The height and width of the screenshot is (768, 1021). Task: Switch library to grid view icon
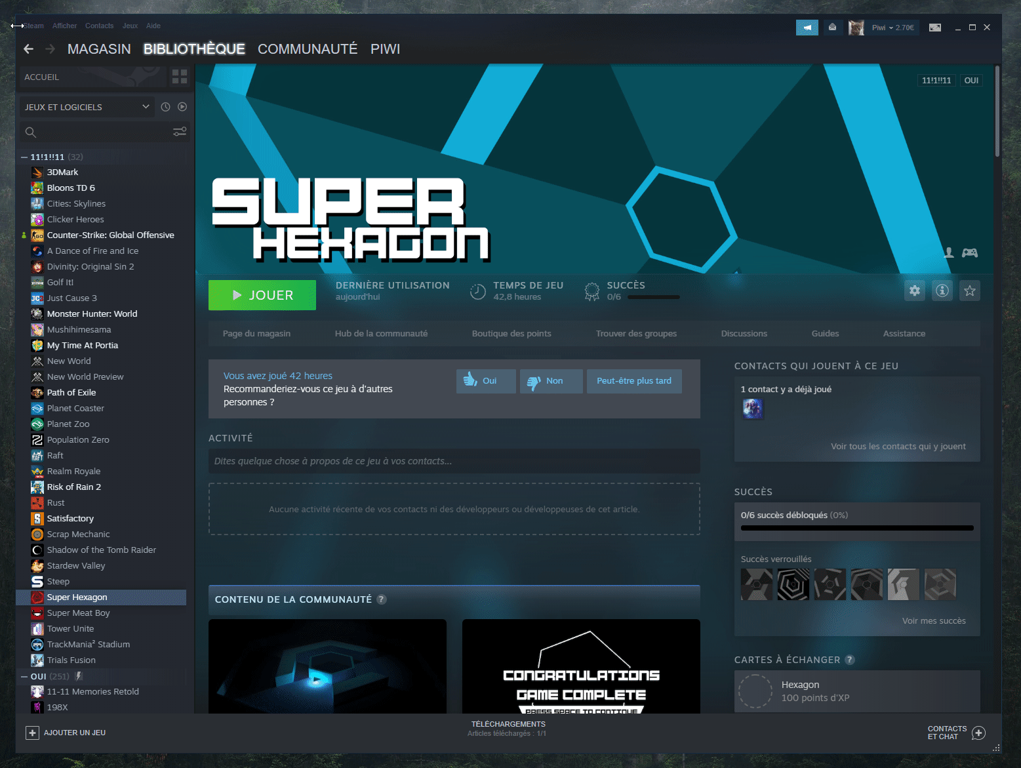180,77
